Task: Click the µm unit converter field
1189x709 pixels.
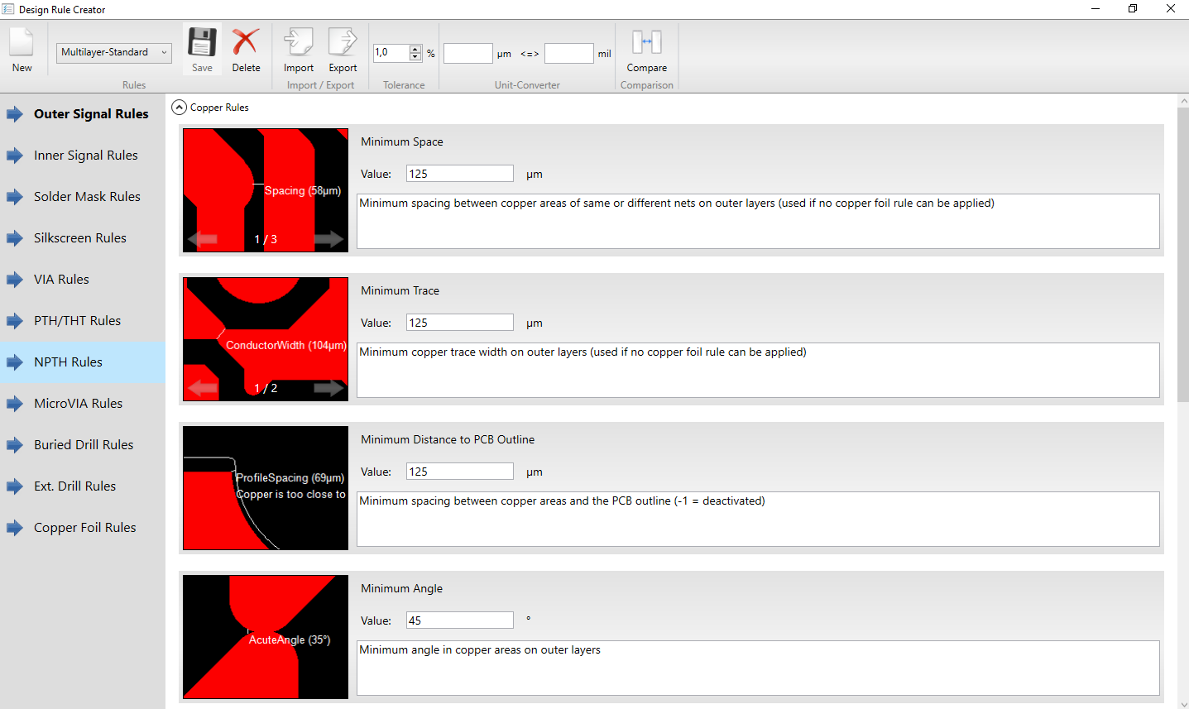Action: pos(468,54)
